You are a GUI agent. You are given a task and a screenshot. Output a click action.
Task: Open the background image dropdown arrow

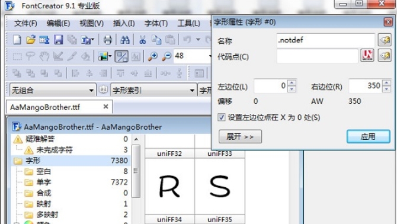pyautogui.click(x=110, y=56)
